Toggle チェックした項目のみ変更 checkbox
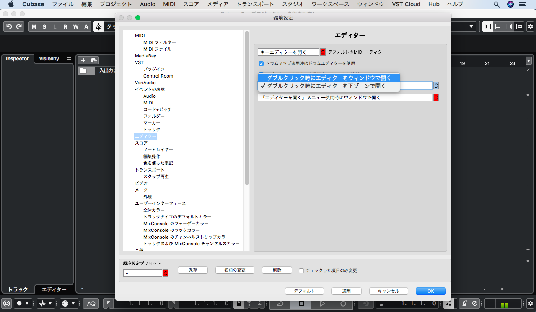Viewport: 536px width, 312px height. (x=301, y=271)
